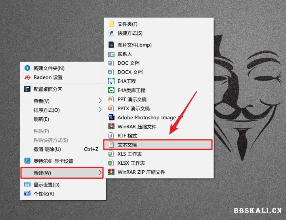Click the bmp image file icon
This screenshot has width=286, height=220.
(111, 45)
